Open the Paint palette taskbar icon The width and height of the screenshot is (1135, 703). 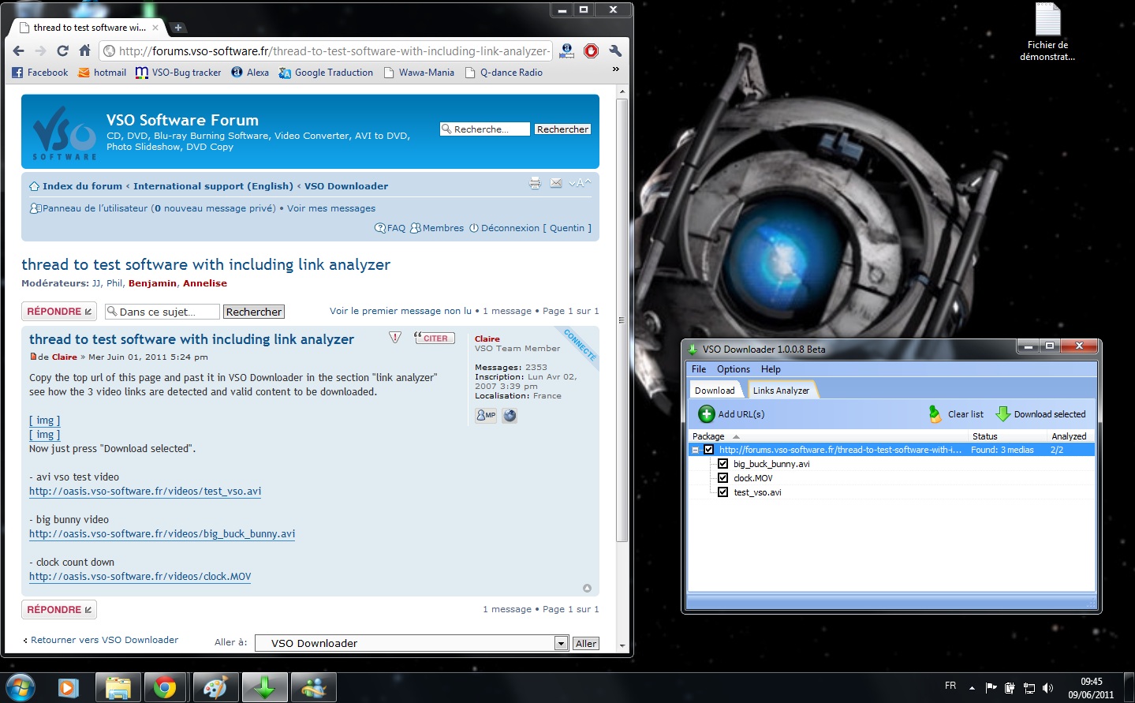click(215, 688)
